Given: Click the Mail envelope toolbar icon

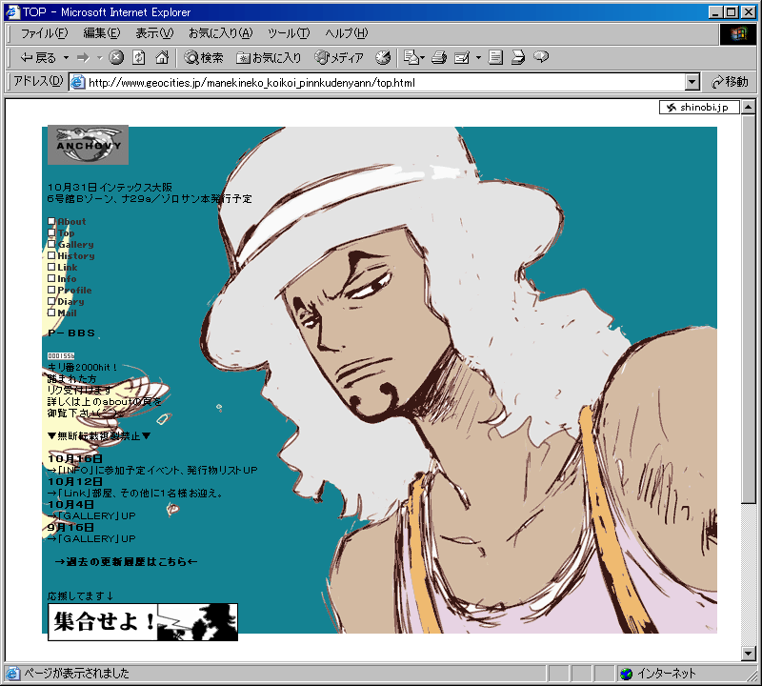Looking at the screenshot, I should click(x=411, y=58).
